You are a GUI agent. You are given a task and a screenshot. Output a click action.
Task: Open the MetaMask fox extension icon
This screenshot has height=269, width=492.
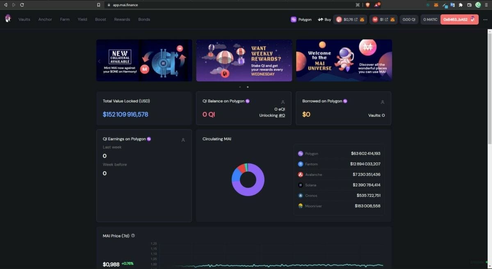click(x=436, y=5)
